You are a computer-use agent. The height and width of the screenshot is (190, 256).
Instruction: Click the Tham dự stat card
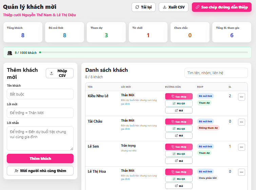[x=106, y=32]
